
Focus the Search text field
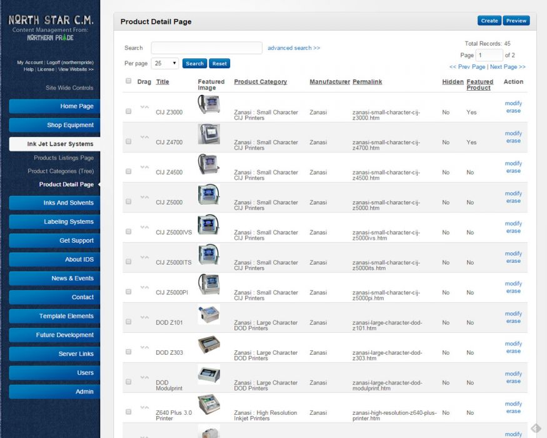pos(206,48)
